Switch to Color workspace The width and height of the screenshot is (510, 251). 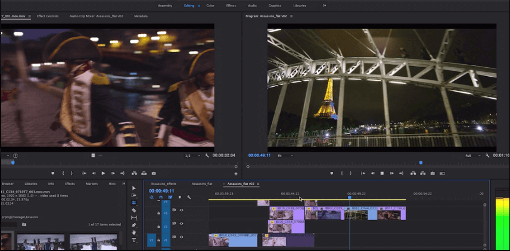(x=210, y=6)
